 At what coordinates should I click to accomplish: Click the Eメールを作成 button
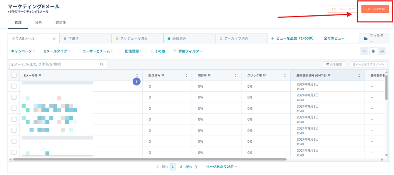tap(375, 9)
